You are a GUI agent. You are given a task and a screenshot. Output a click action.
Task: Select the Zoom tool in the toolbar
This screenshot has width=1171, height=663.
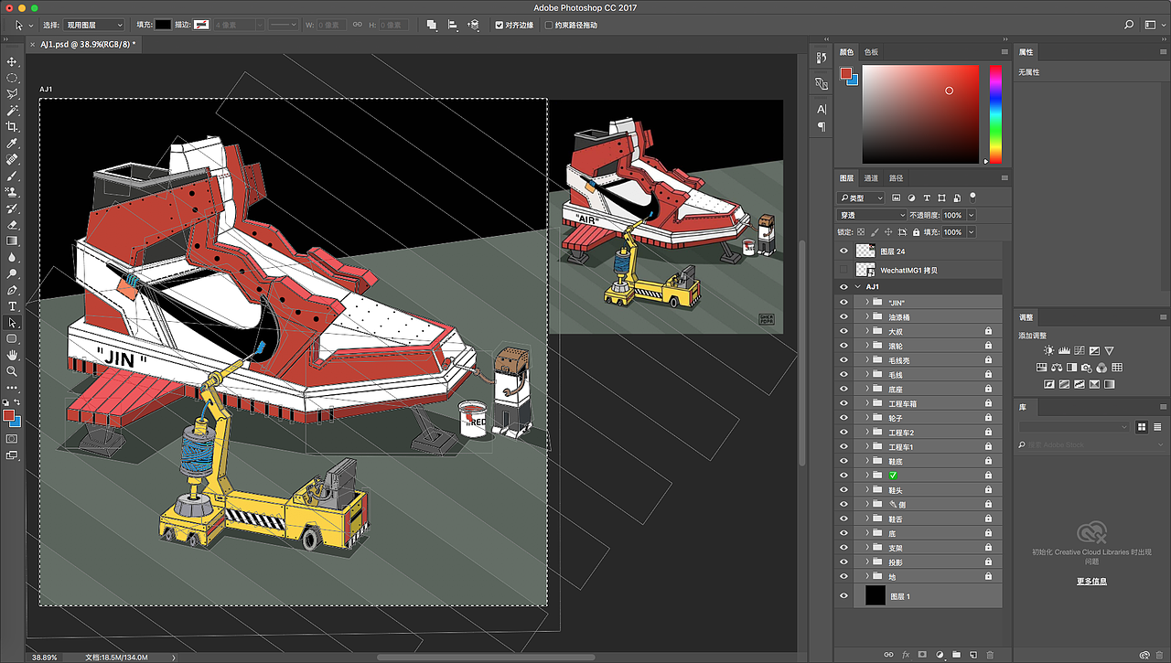click(12, 371)
